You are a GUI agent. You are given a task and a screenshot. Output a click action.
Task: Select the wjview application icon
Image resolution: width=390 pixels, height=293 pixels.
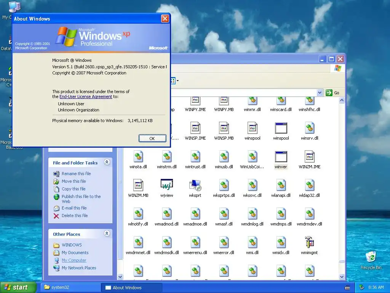click(167, 185)
